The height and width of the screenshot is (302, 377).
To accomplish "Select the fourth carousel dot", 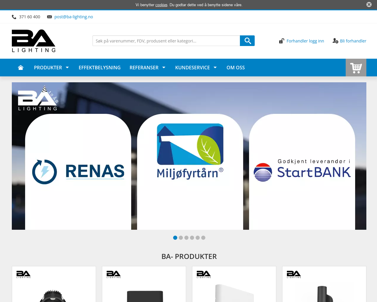I will point(192,238).
